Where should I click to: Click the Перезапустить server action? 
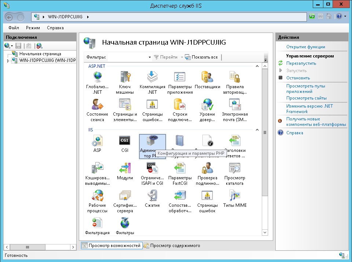tap(301, 63)
